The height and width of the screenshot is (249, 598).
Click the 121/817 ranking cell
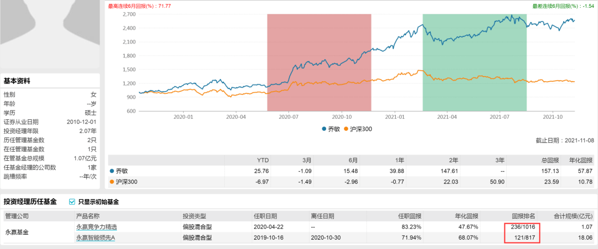click(x=523, y=237)
